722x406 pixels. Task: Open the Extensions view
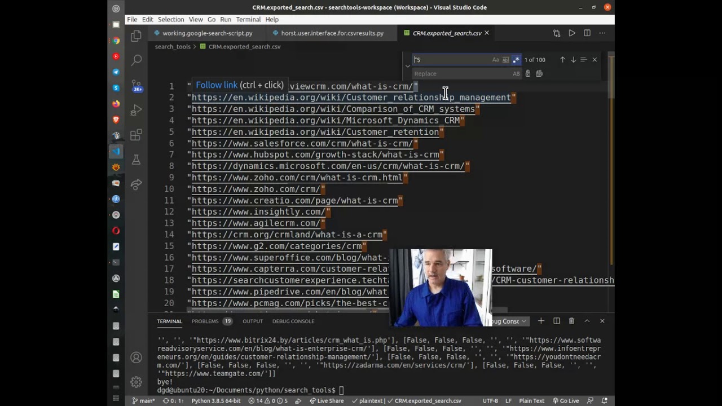pos(136,135)
